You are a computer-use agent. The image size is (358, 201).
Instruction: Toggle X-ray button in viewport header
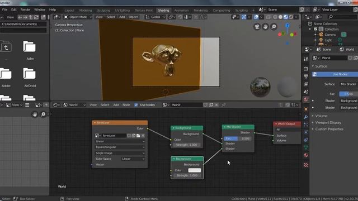(x=268, y=17)
